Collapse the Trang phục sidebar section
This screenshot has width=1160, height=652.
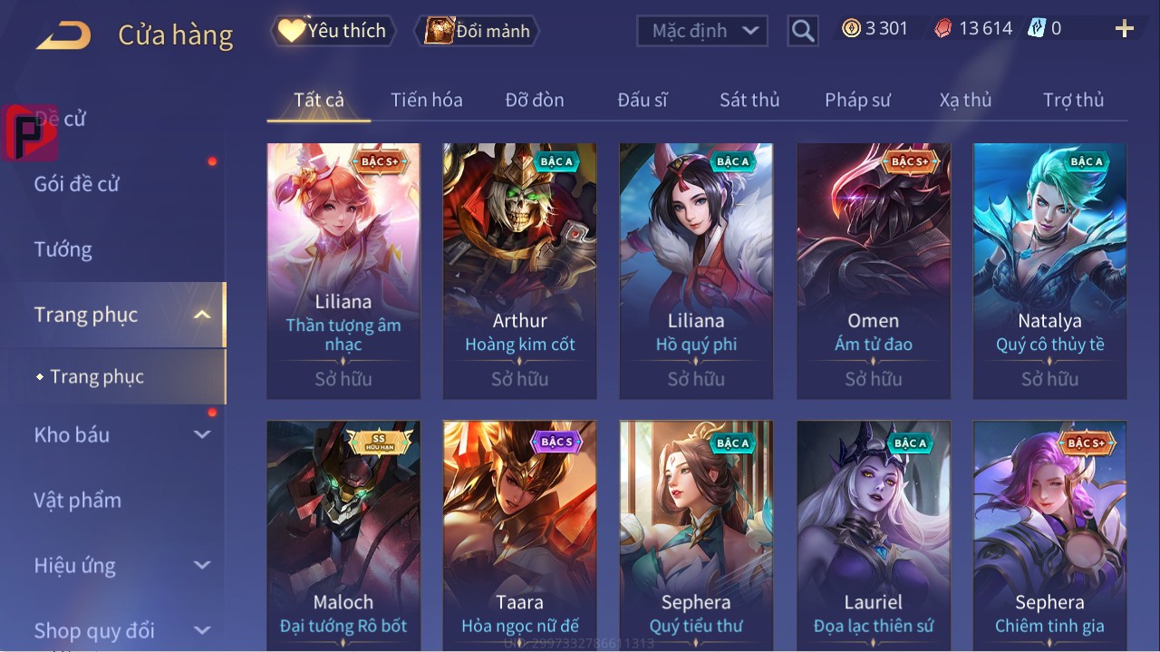[202, 315]
